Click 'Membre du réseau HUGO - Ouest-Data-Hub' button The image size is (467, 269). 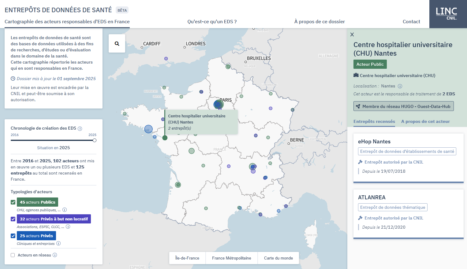click(403, 106)
